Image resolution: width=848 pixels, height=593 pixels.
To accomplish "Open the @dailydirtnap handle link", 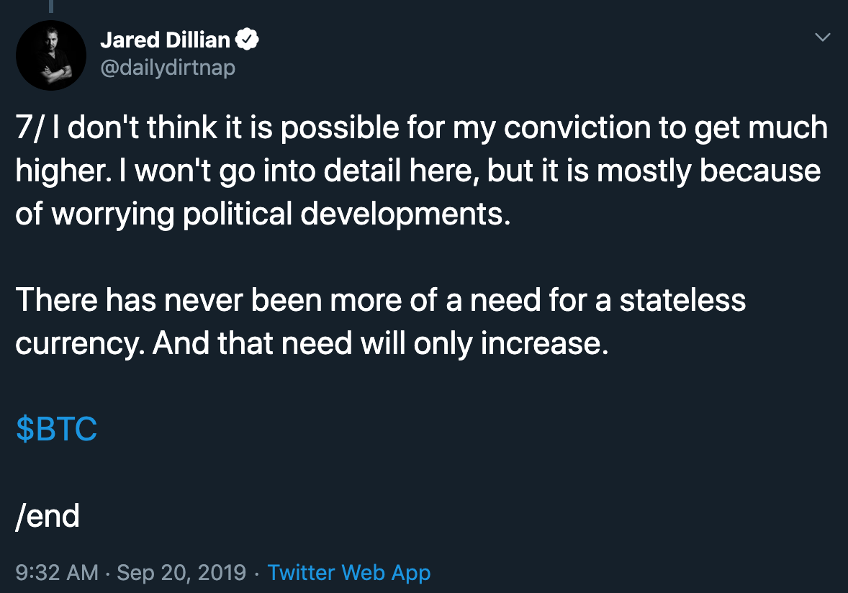I will point(167,68).
